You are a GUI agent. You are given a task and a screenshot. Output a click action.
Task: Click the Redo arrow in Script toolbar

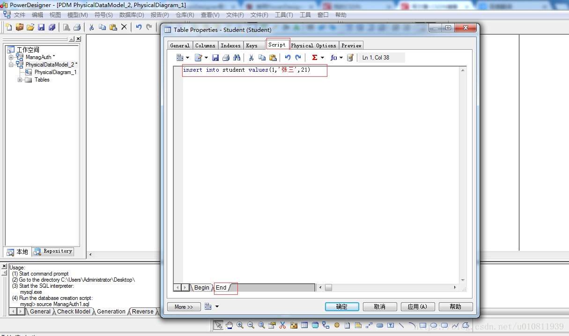tap(298, 58)
